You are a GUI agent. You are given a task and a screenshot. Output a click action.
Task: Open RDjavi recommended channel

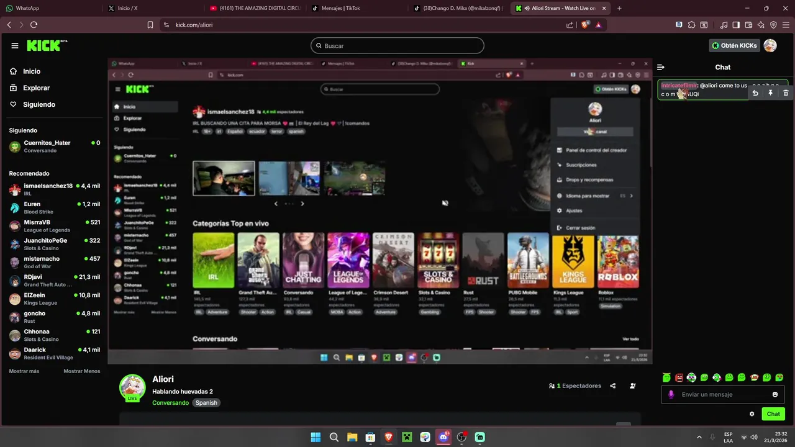coord(55,281)
